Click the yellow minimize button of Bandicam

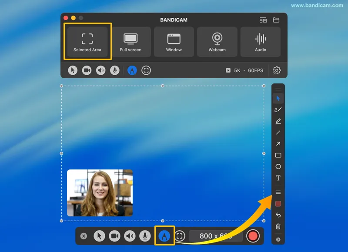point(73,18)
